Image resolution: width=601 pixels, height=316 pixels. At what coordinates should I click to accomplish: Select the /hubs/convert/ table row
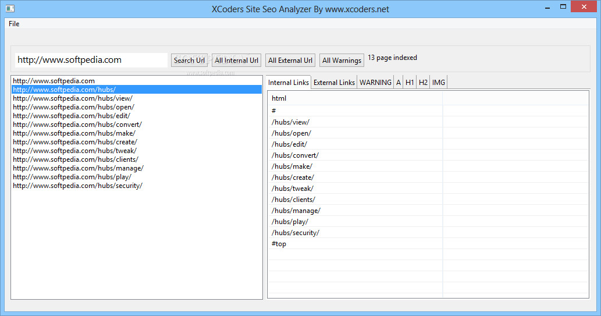[x=428, y=155]
